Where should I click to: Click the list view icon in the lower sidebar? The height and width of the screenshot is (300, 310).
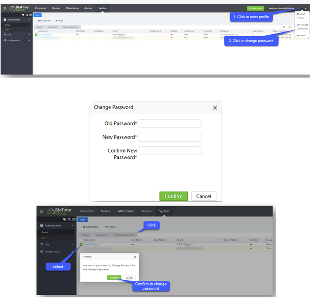point(73,219)
